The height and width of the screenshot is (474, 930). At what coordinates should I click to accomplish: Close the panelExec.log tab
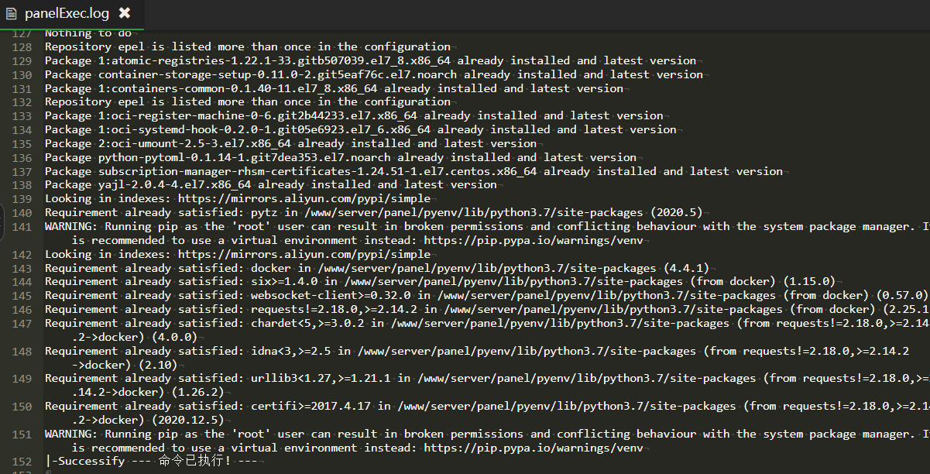tap(125, 13)
